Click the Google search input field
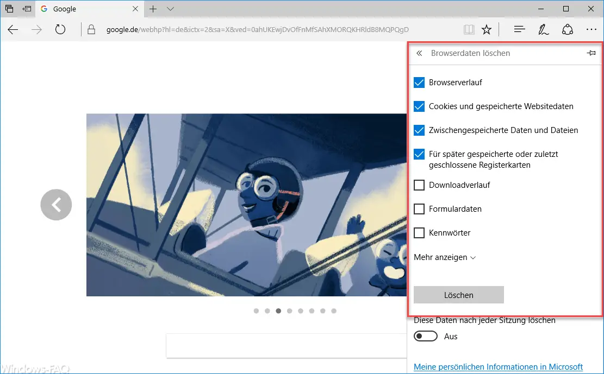This screenshot has height=374, width=604. 287,346
